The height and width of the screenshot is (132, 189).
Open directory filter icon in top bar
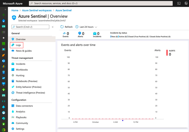coord(186,3)
